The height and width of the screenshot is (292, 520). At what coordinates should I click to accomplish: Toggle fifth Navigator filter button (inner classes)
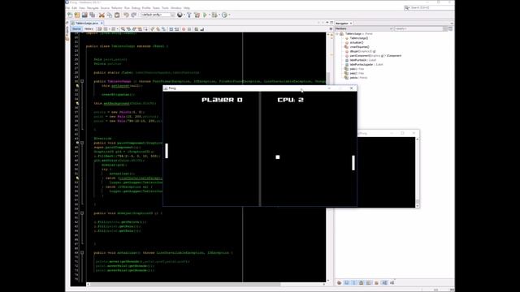point(368,282)
